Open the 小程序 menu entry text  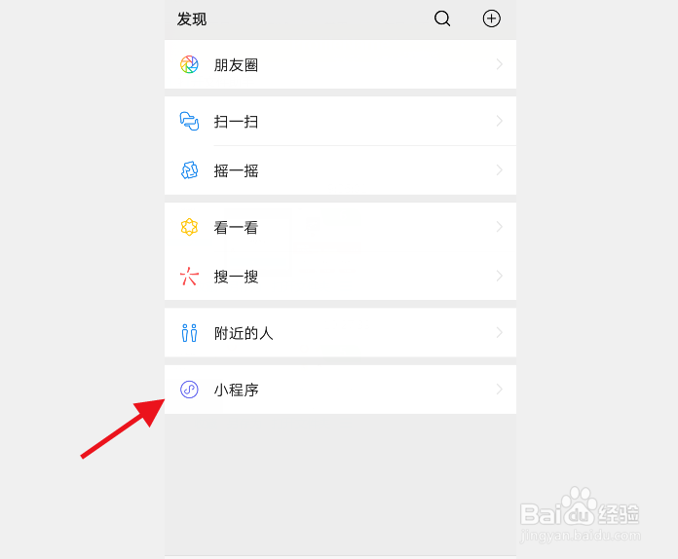236,390
